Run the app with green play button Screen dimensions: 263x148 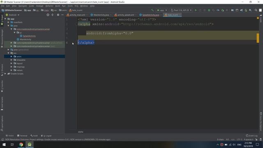click(x=196, y=10)
